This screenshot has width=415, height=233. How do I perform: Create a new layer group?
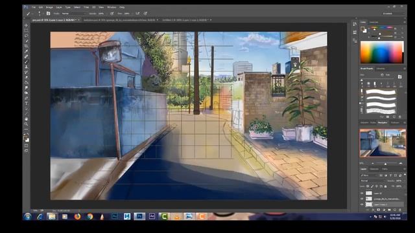tap(389, 210)
